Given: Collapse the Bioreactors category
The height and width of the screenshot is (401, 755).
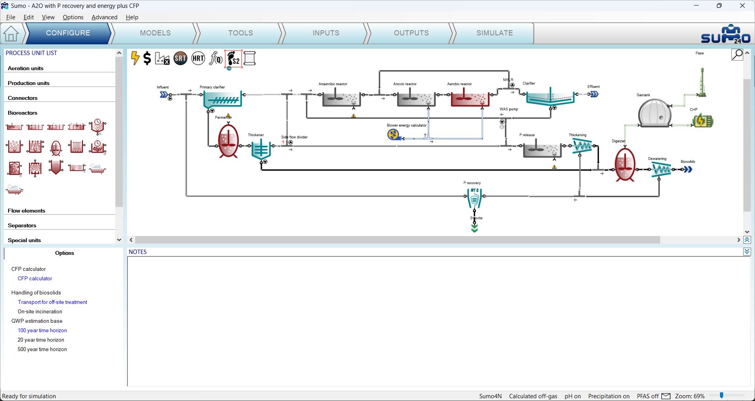Looking at the screenshot, I should click(x=22, y=113).
